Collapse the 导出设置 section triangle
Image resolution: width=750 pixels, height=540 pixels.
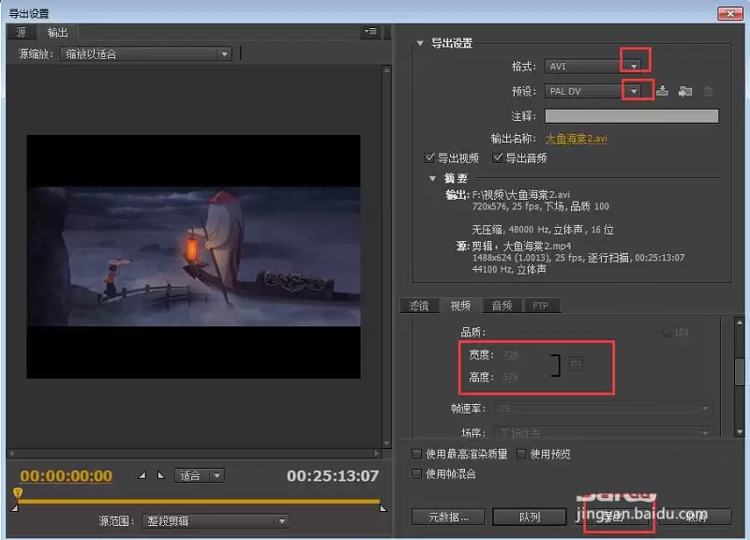point(420,43)
